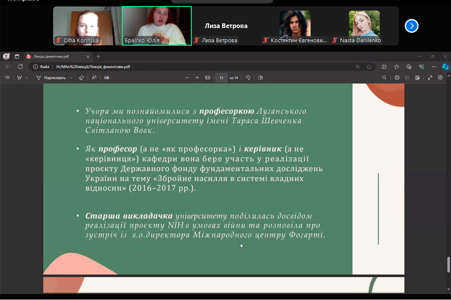Image resolution: width=451 pixels, height=300 pixels.
Task: Activate the Нарисовать draw tool
Action: point(51,77)
